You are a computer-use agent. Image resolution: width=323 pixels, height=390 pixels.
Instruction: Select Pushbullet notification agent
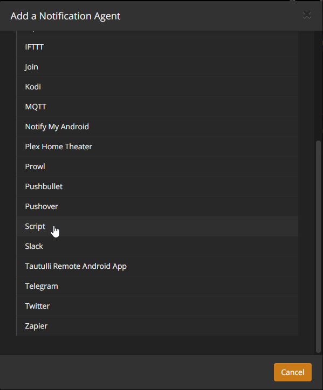pos(157,186)
